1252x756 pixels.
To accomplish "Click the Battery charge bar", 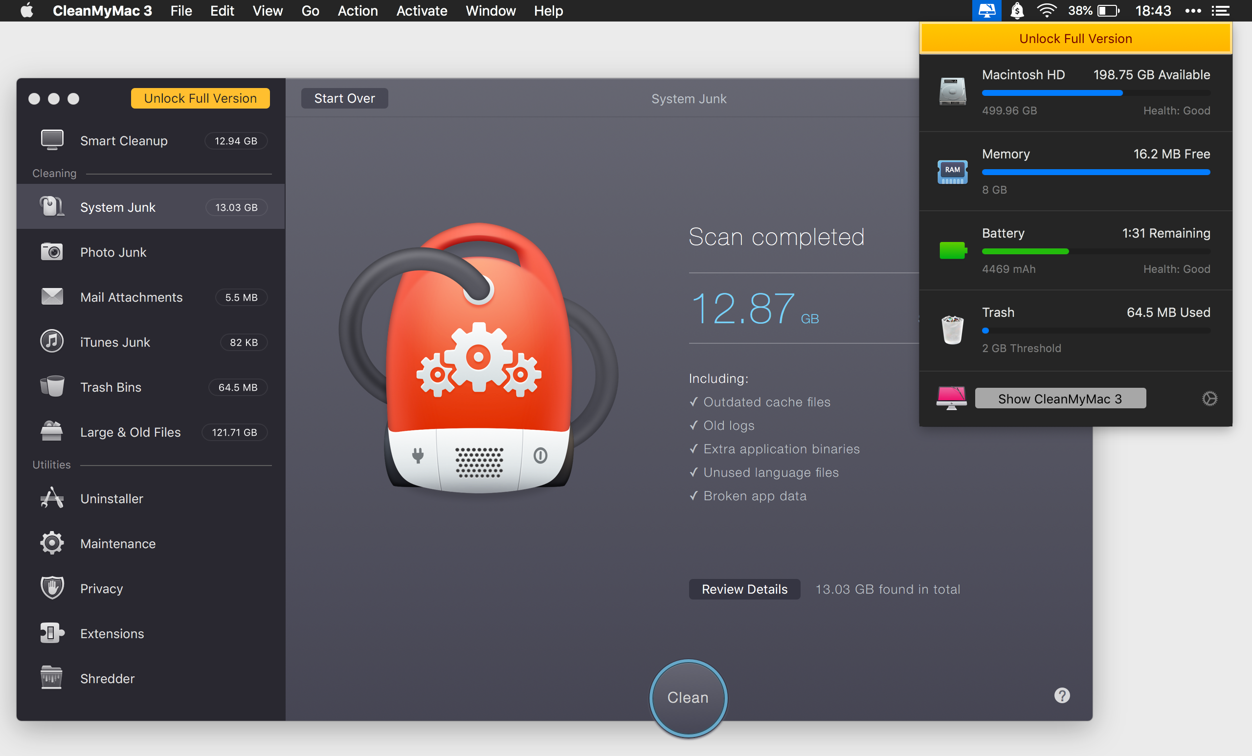I will click(x=1096, y=251).
